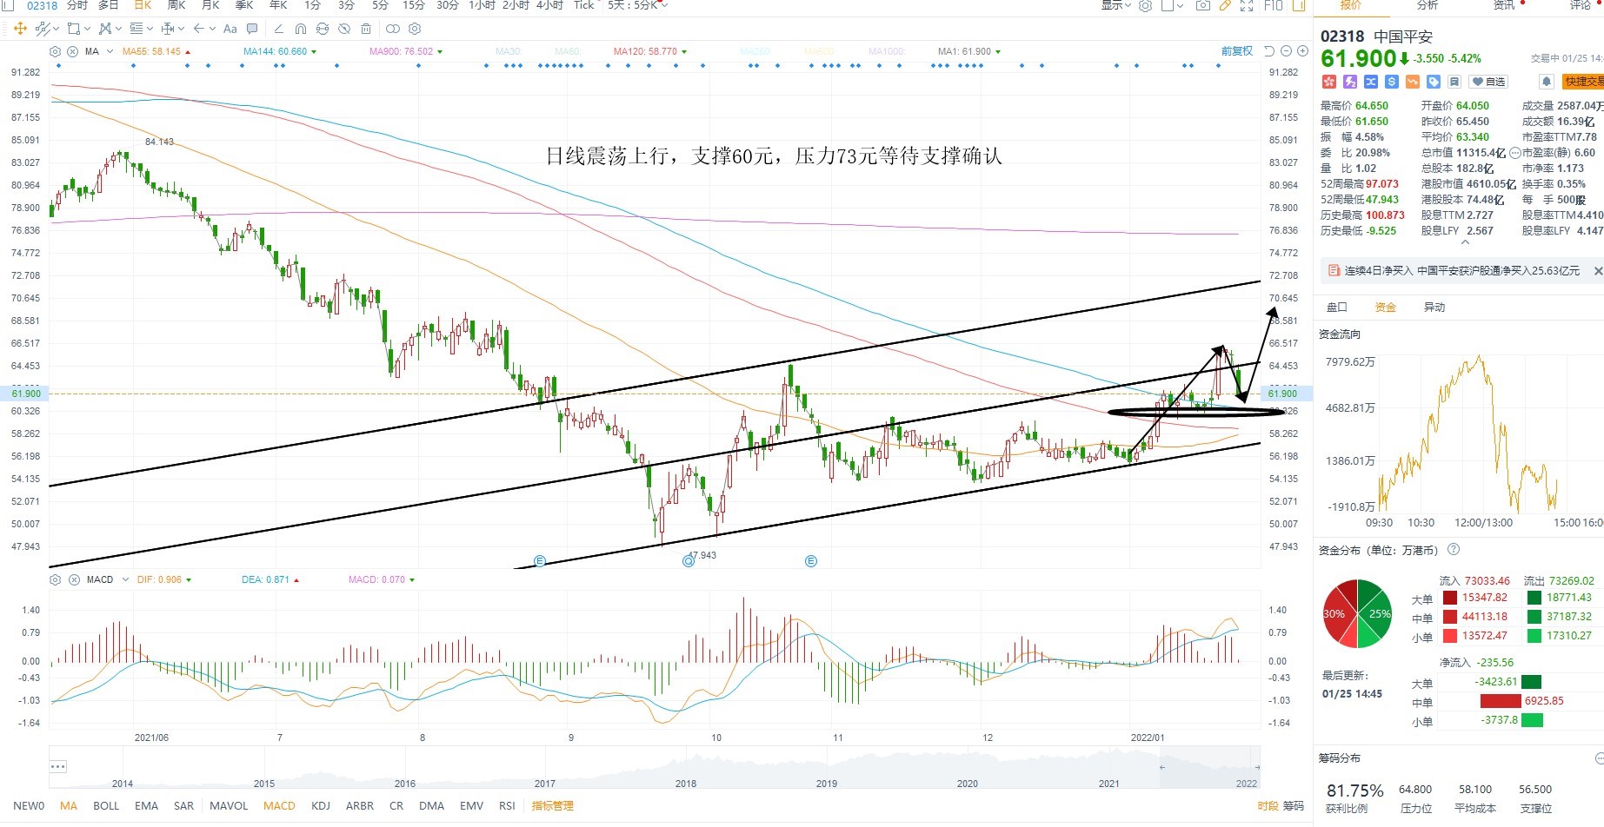Select the price range measure tool
The width and height of the screenshot is (1604, 827).
(x=168, y=29)
